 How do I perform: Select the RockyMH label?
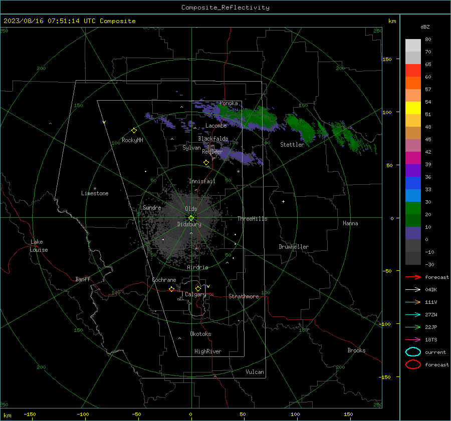[x=132, y=140]
